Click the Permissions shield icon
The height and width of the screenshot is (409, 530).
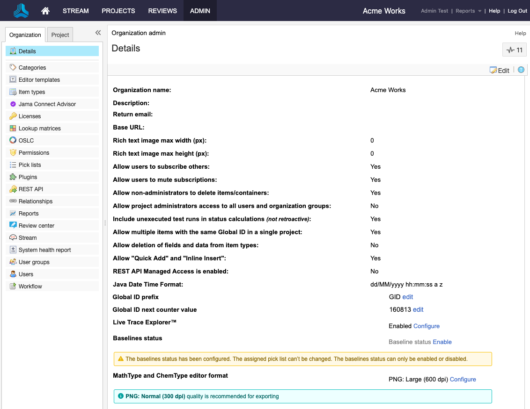(13, 152)
